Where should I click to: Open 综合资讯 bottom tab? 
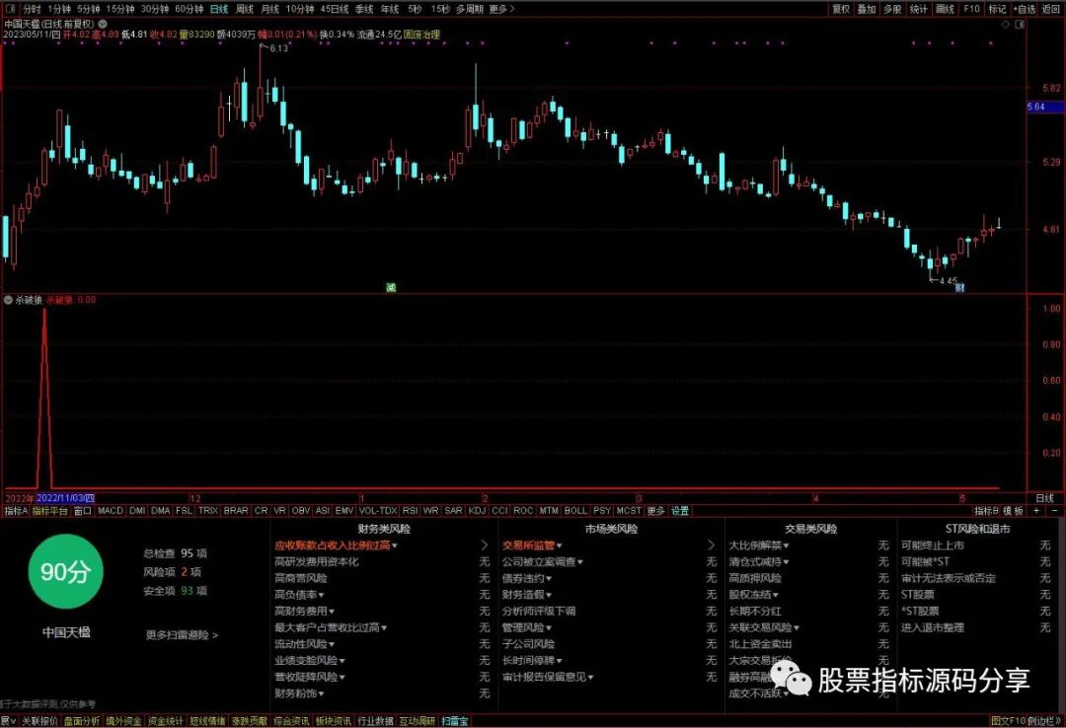click(x=291, y=720)
